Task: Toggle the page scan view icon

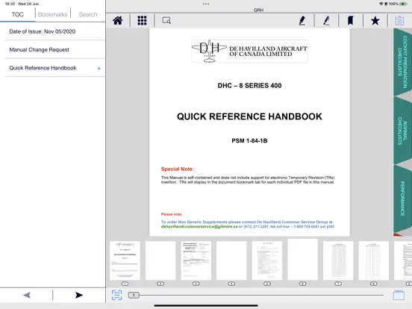Action: click(116, 295)
